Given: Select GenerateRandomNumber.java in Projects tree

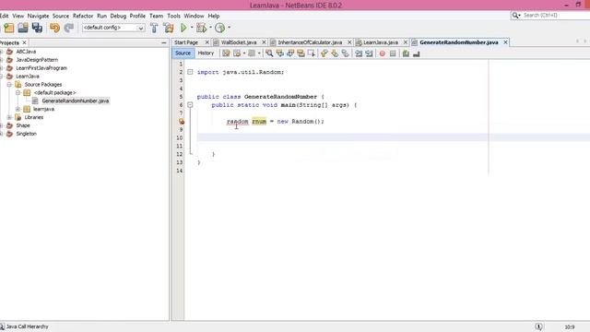Looking at the screenshot, I should tap(76, 101).
